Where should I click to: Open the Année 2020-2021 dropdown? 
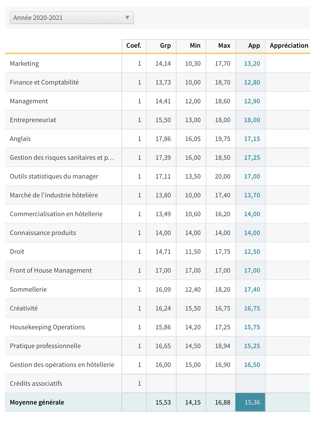click(x=72, y=18)
